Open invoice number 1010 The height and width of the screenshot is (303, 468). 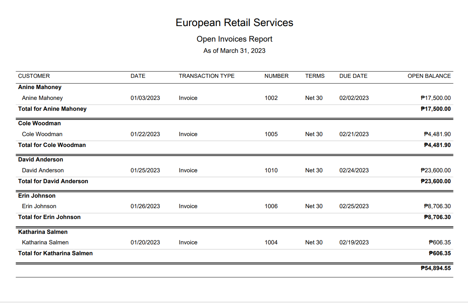(x=271, y=171)
